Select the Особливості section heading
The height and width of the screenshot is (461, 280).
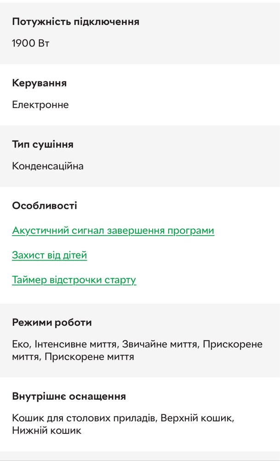tap(45, 206)
